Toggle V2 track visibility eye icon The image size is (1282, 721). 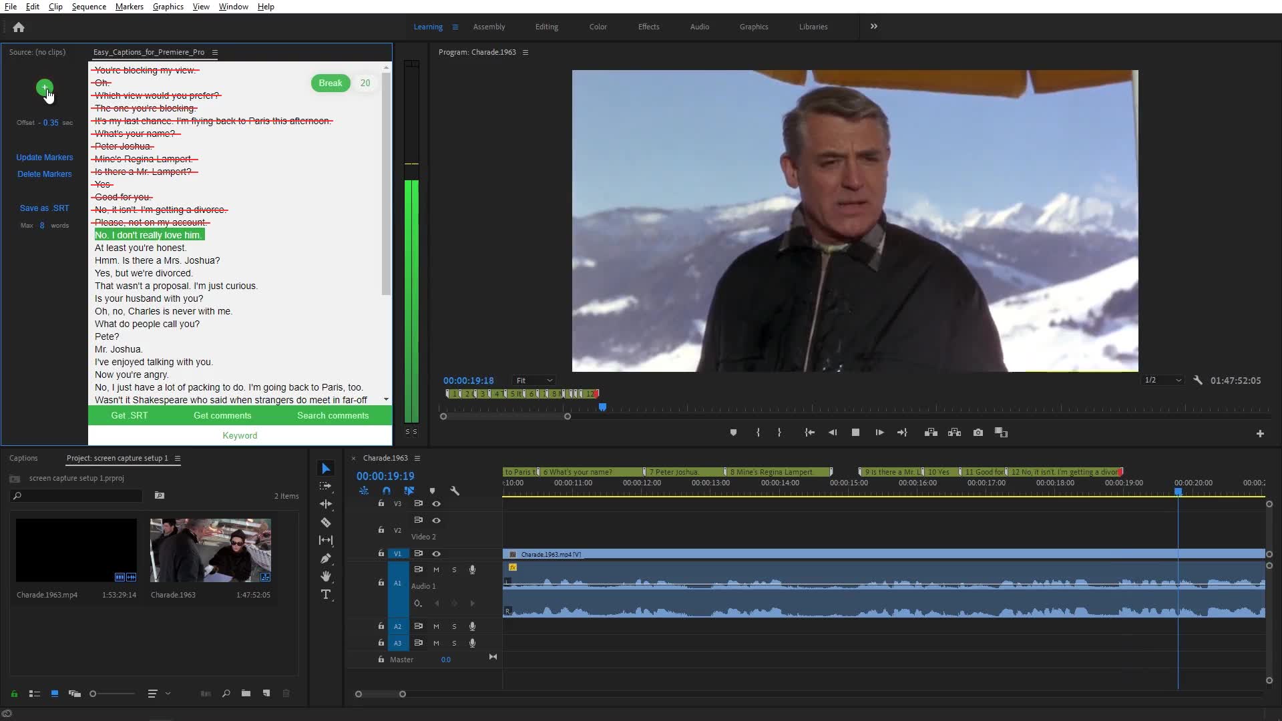[x=437, y=519]
